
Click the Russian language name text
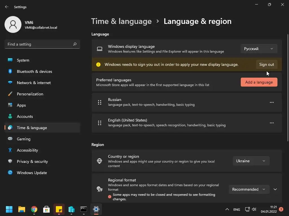click(115, 100)
